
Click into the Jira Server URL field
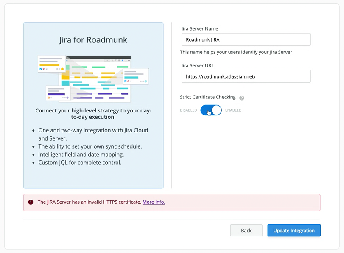click(x=246, y=76)
